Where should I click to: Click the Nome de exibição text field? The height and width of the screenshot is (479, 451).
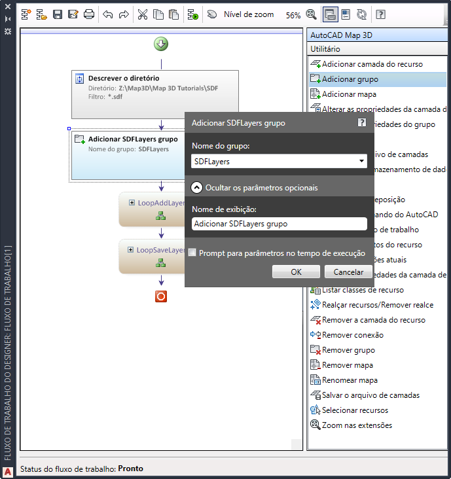(279, 224)
